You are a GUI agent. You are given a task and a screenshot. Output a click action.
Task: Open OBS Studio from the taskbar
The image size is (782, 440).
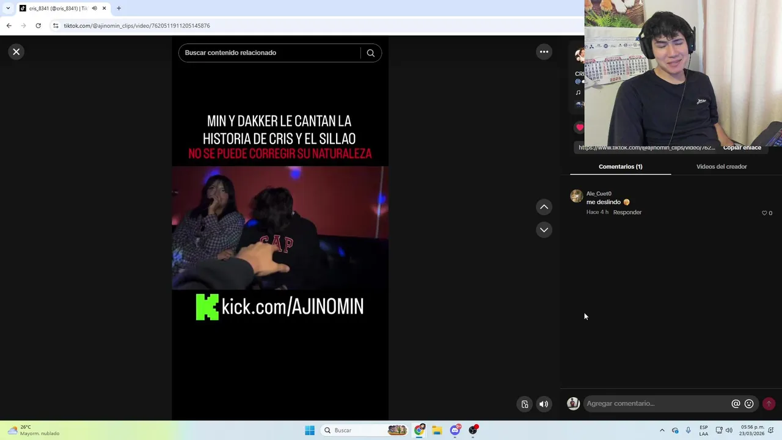click(473, 430)
